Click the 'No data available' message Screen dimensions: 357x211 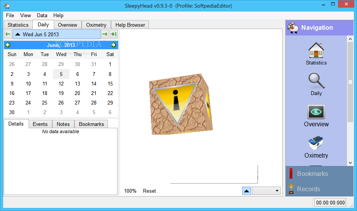[x=60, y=132]
